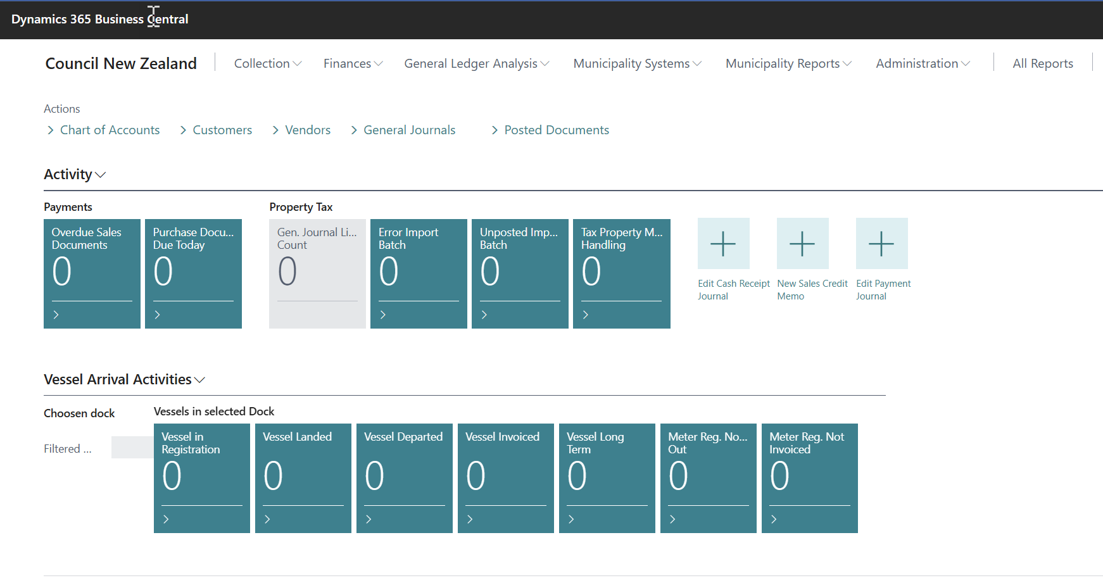Go to Posted Documents
Screen dimensions: 1103x585
[x=556, y=130]
